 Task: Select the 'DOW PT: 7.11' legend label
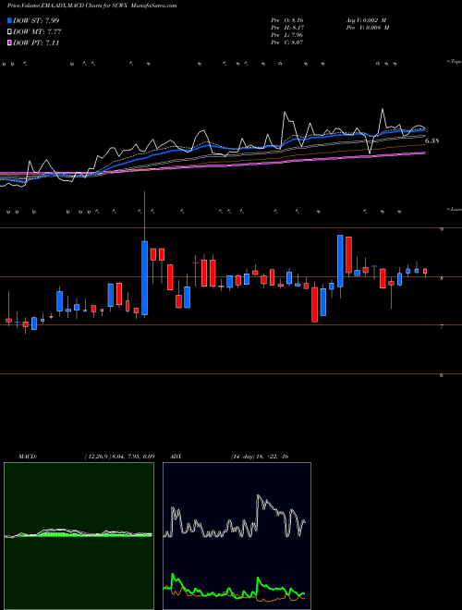(36, 43)
